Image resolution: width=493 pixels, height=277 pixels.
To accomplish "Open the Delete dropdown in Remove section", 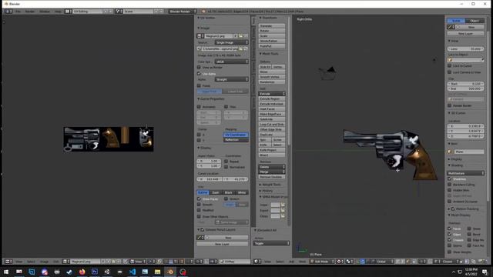I will (x=272, y=167).
